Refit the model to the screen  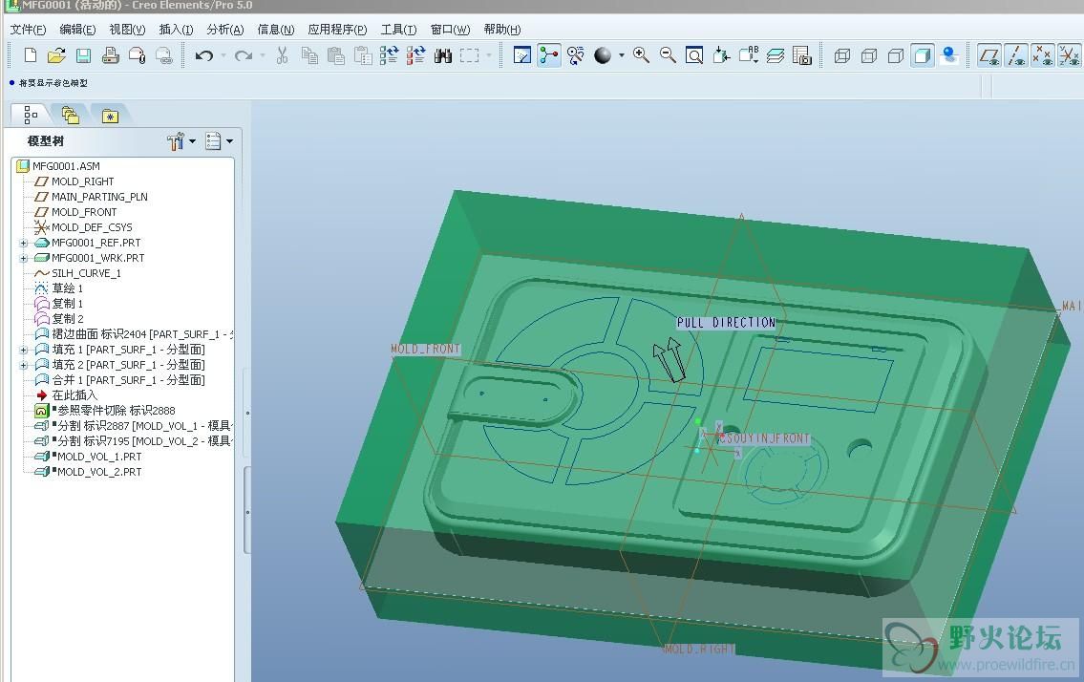click(694, 55)
